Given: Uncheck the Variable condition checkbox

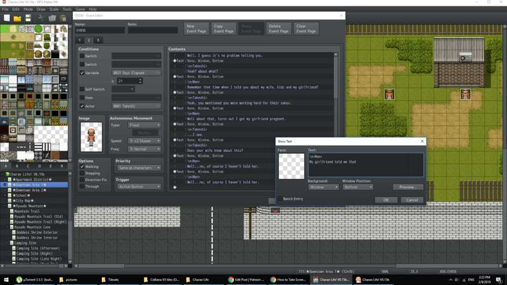Looking at the screenshot, I should click(x=82, y=73).
